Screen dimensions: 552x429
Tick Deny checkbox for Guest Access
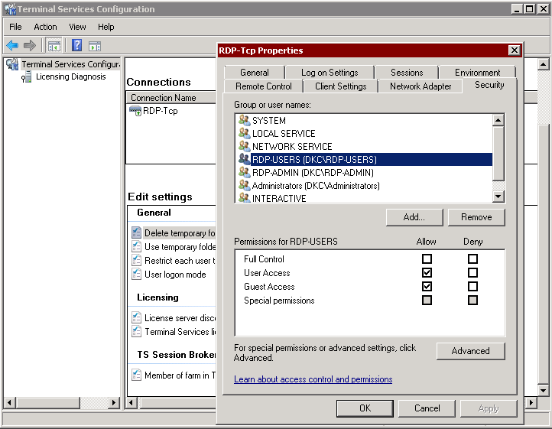pos(472,286)
